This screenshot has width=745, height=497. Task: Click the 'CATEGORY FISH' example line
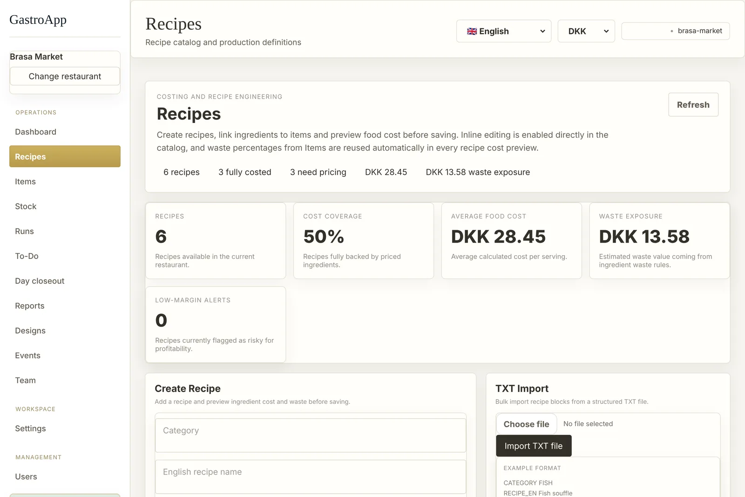pyautogui.click(x=528, y=483)
